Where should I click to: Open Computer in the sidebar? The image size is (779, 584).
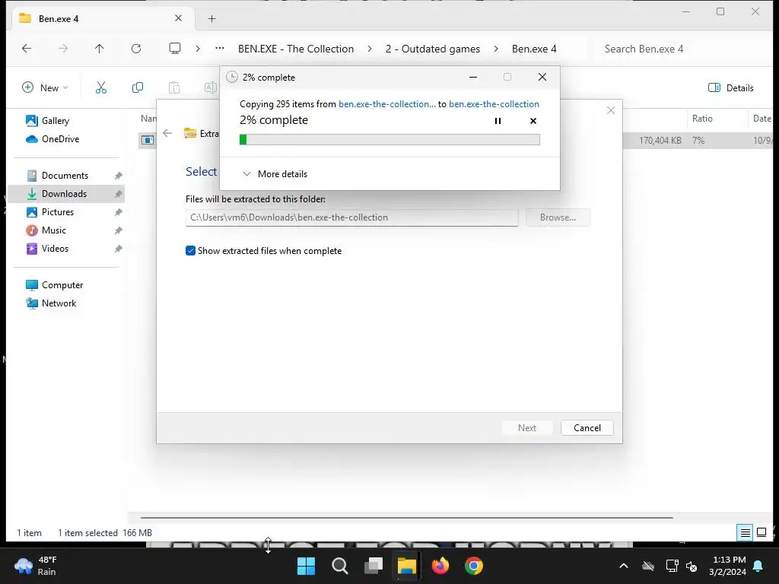pos(62,285)
